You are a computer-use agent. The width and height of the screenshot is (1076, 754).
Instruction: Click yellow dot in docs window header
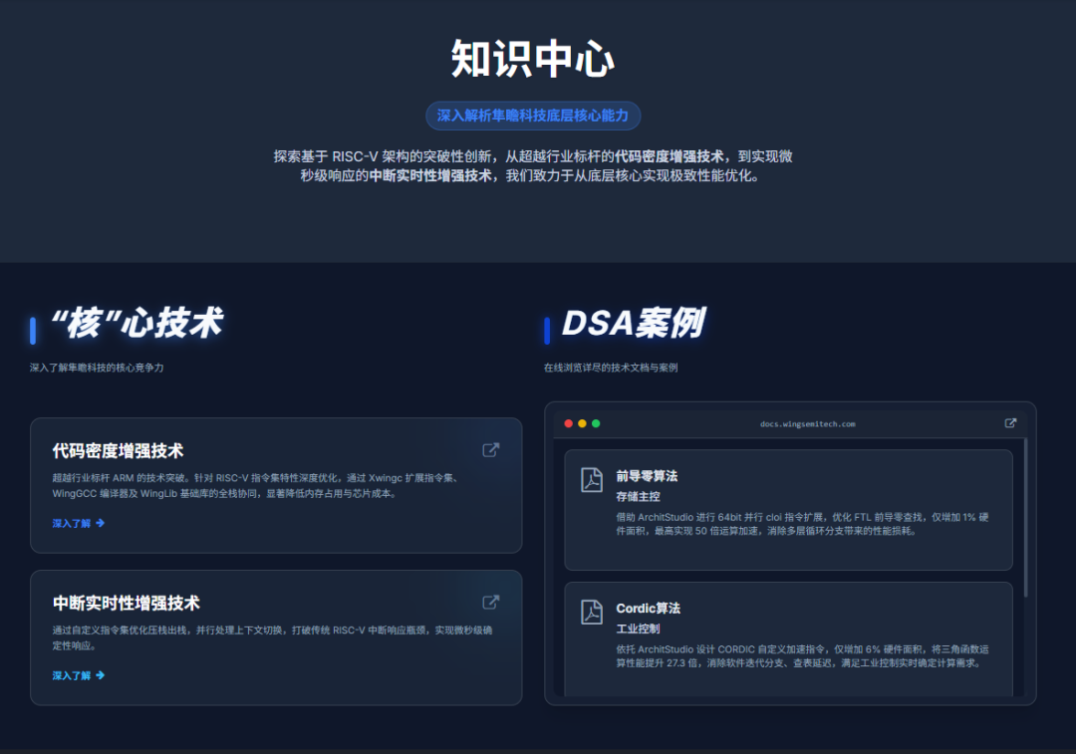click(582, 423)
